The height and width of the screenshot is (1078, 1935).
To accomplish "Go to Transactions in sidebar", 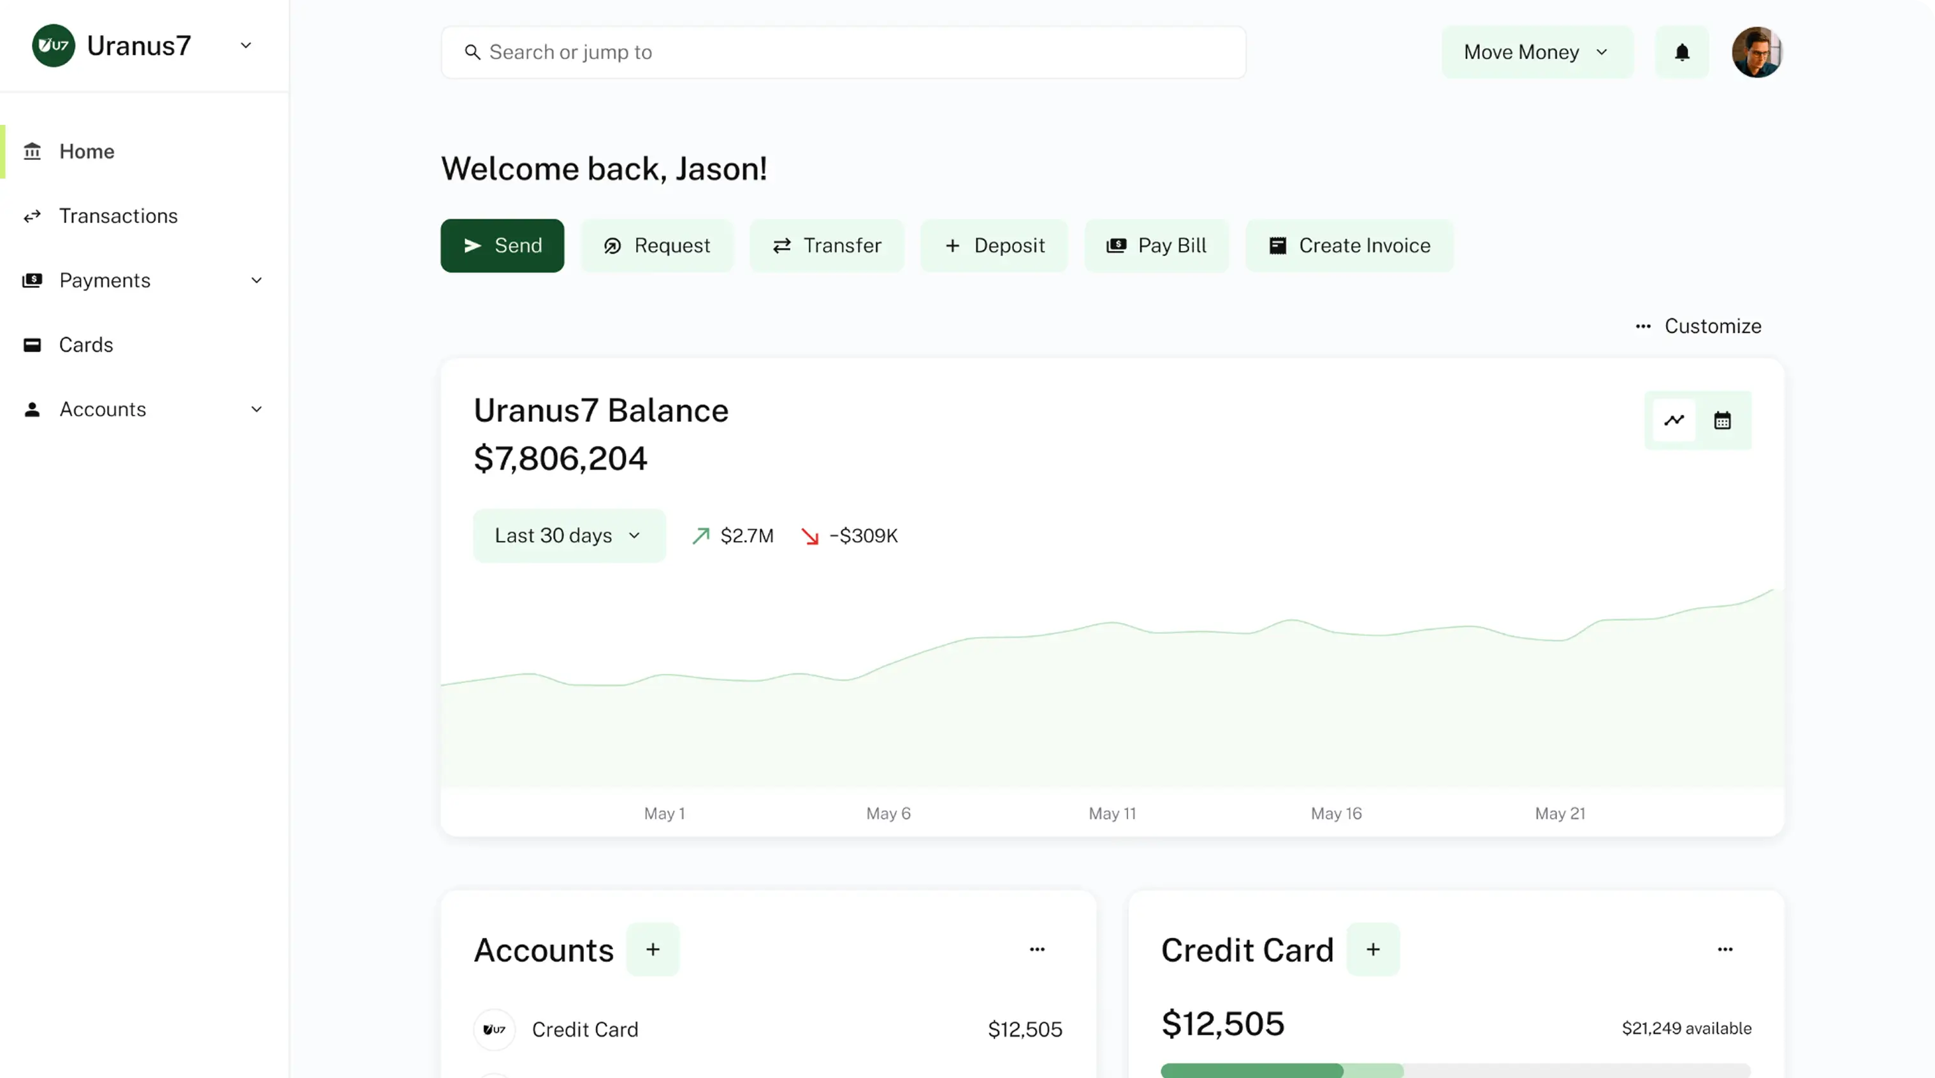I will click(118, 216).
